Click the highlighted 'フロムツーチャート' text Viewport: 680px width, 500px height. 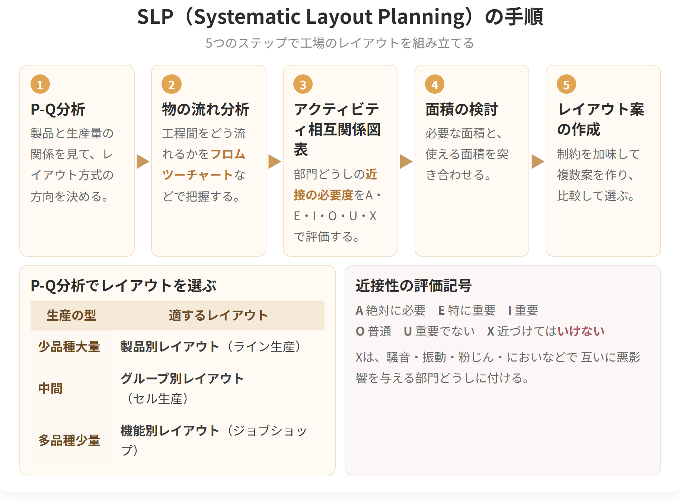click(204, 164)
